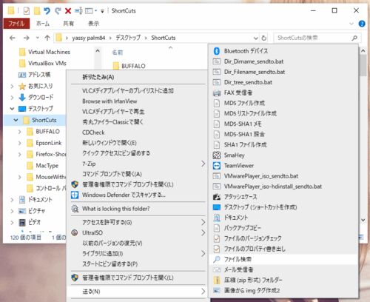This screenshot has width=370, height=302.
Task: Choose MD5 ファイル作成 in the Send To list
Action: (x=283, y=103)
